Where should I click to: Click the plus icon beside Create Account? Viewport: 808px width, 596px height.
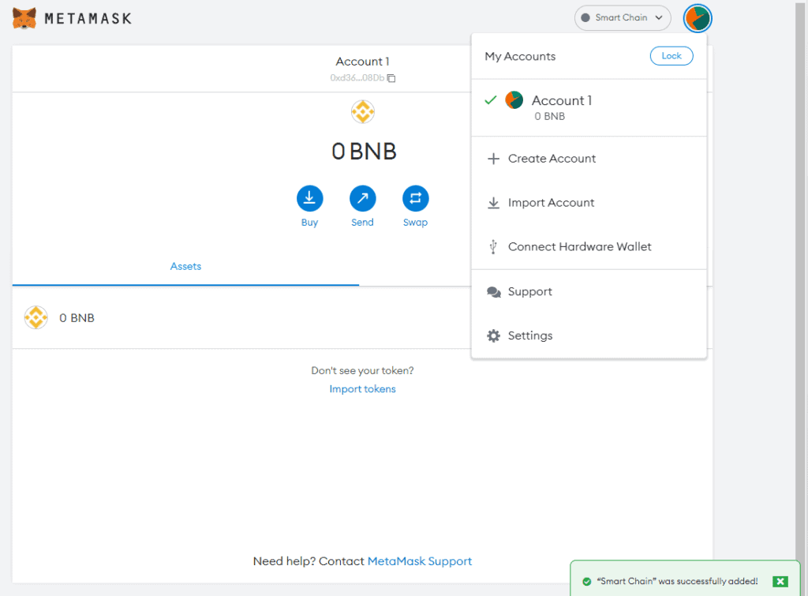pos(493,159)
